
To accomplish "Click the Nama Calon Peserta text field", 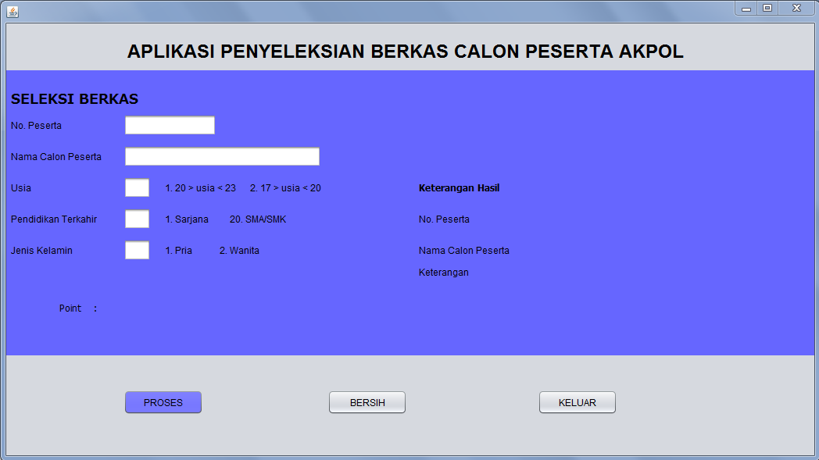I will (x=222, y=157).
